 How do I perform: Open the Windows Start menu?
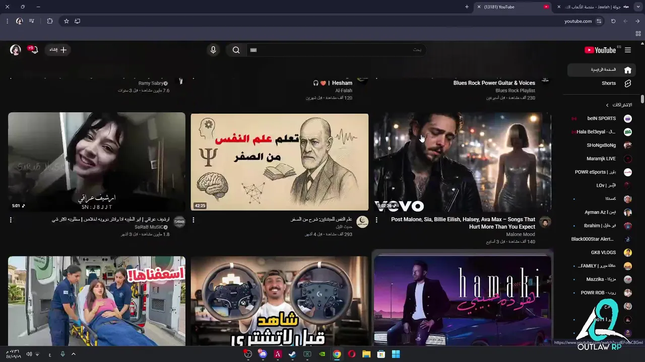[x=396, y=354]
